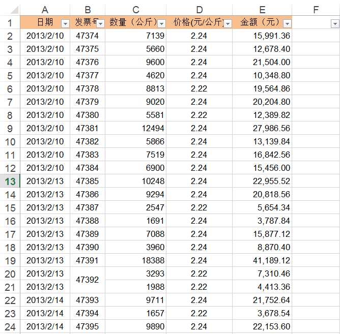This screenshot has width=340, height=334.
Task: Select quantity cell 8813
Action: pyautogui.click(x=136, y=88)
